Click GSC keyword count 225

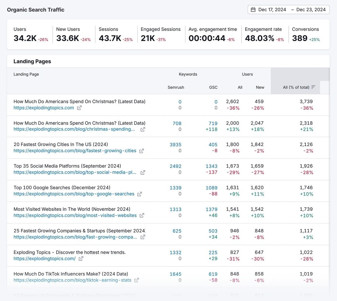tap(213, 253)
